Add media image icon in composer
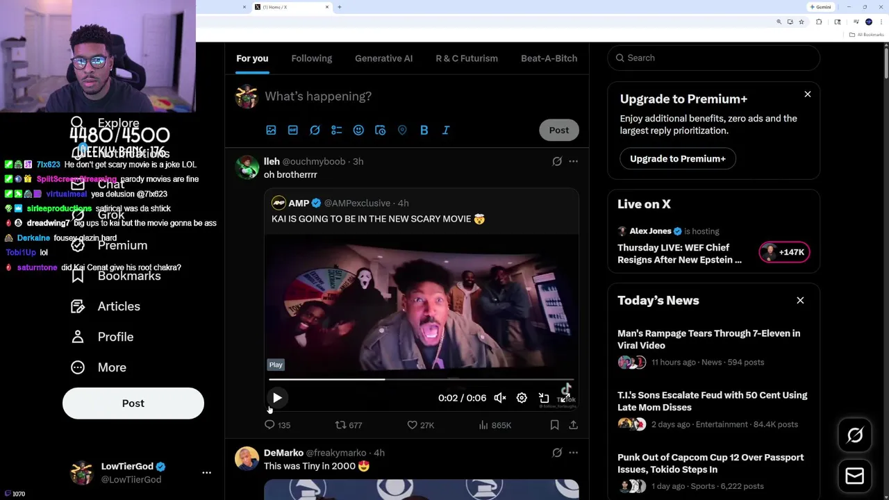Screen dimensions: 889x500 point(271,130)
